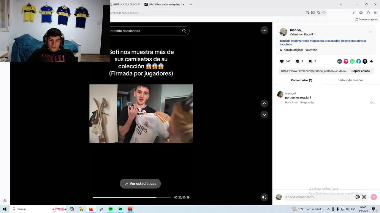
Task: Click the install page icon in address bar
Action: coord(313,13)
